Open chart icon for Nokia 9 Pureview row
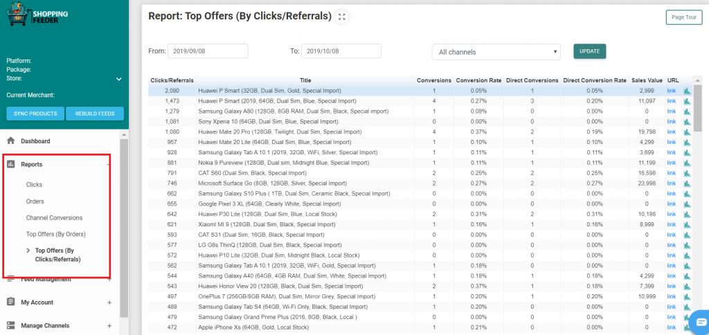Image resolution: width=709 pixels, height=335 pixels. (688, 163)
